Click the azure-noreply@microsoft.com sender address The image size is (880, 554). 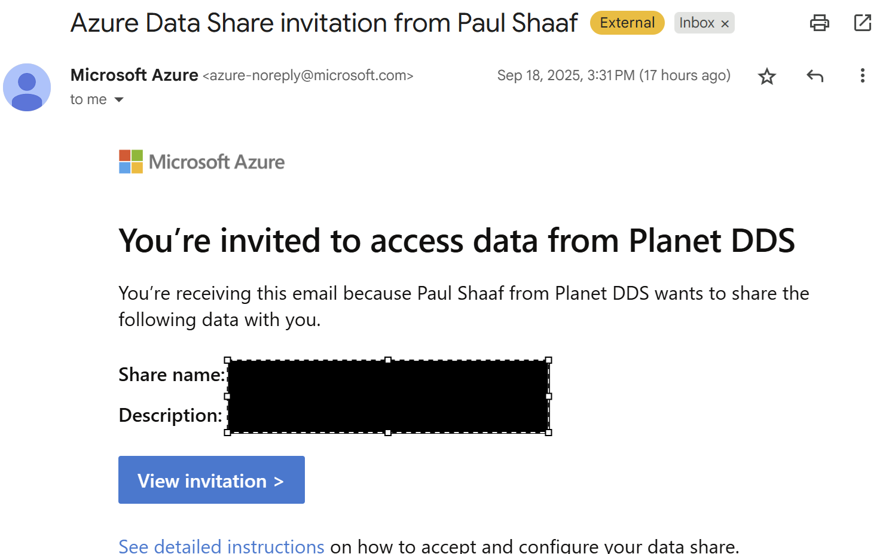click(308, 75)
